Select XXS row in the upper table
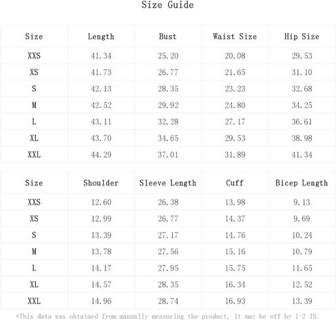336x320 pixels. tap(168, 56)
